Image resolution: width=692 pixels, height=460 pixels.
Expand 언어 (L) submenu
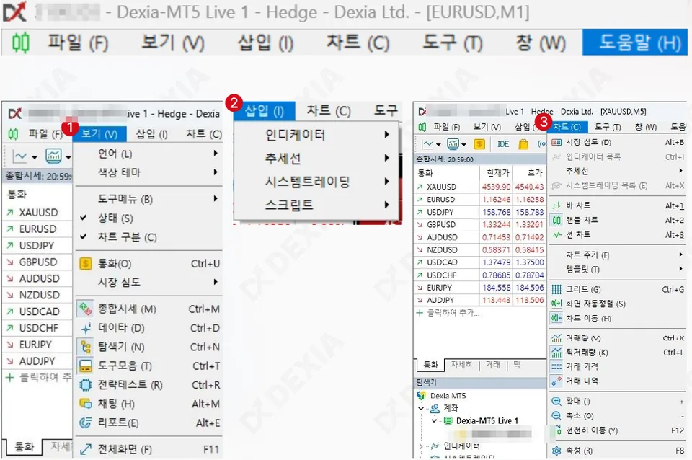coord(148,154)
